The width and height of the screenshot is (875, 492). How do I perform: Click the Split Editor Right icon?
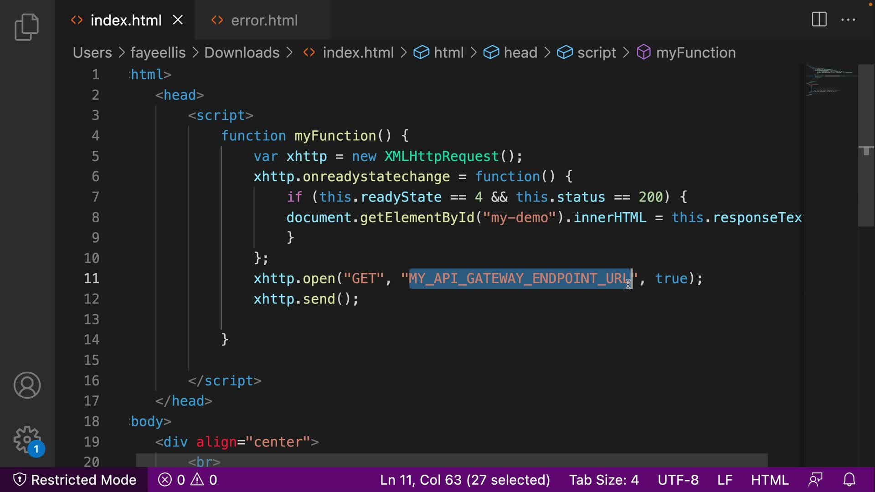819,20
